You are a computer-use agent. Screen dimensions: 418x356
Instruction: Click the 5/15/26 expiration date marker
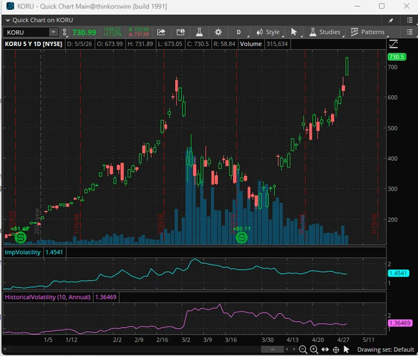tap(374, 223)
